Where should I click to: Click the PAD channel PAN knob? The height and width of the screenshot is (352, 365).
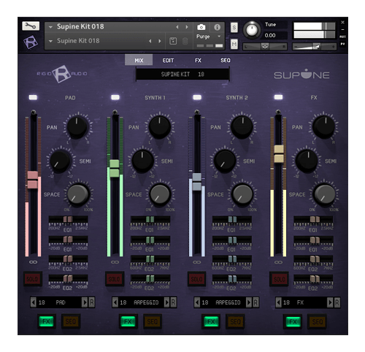point(77,127)
